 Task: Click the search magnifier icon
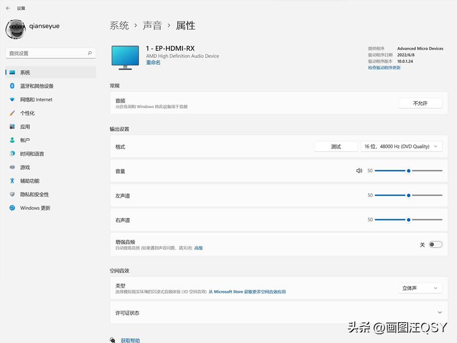[90, 53]
